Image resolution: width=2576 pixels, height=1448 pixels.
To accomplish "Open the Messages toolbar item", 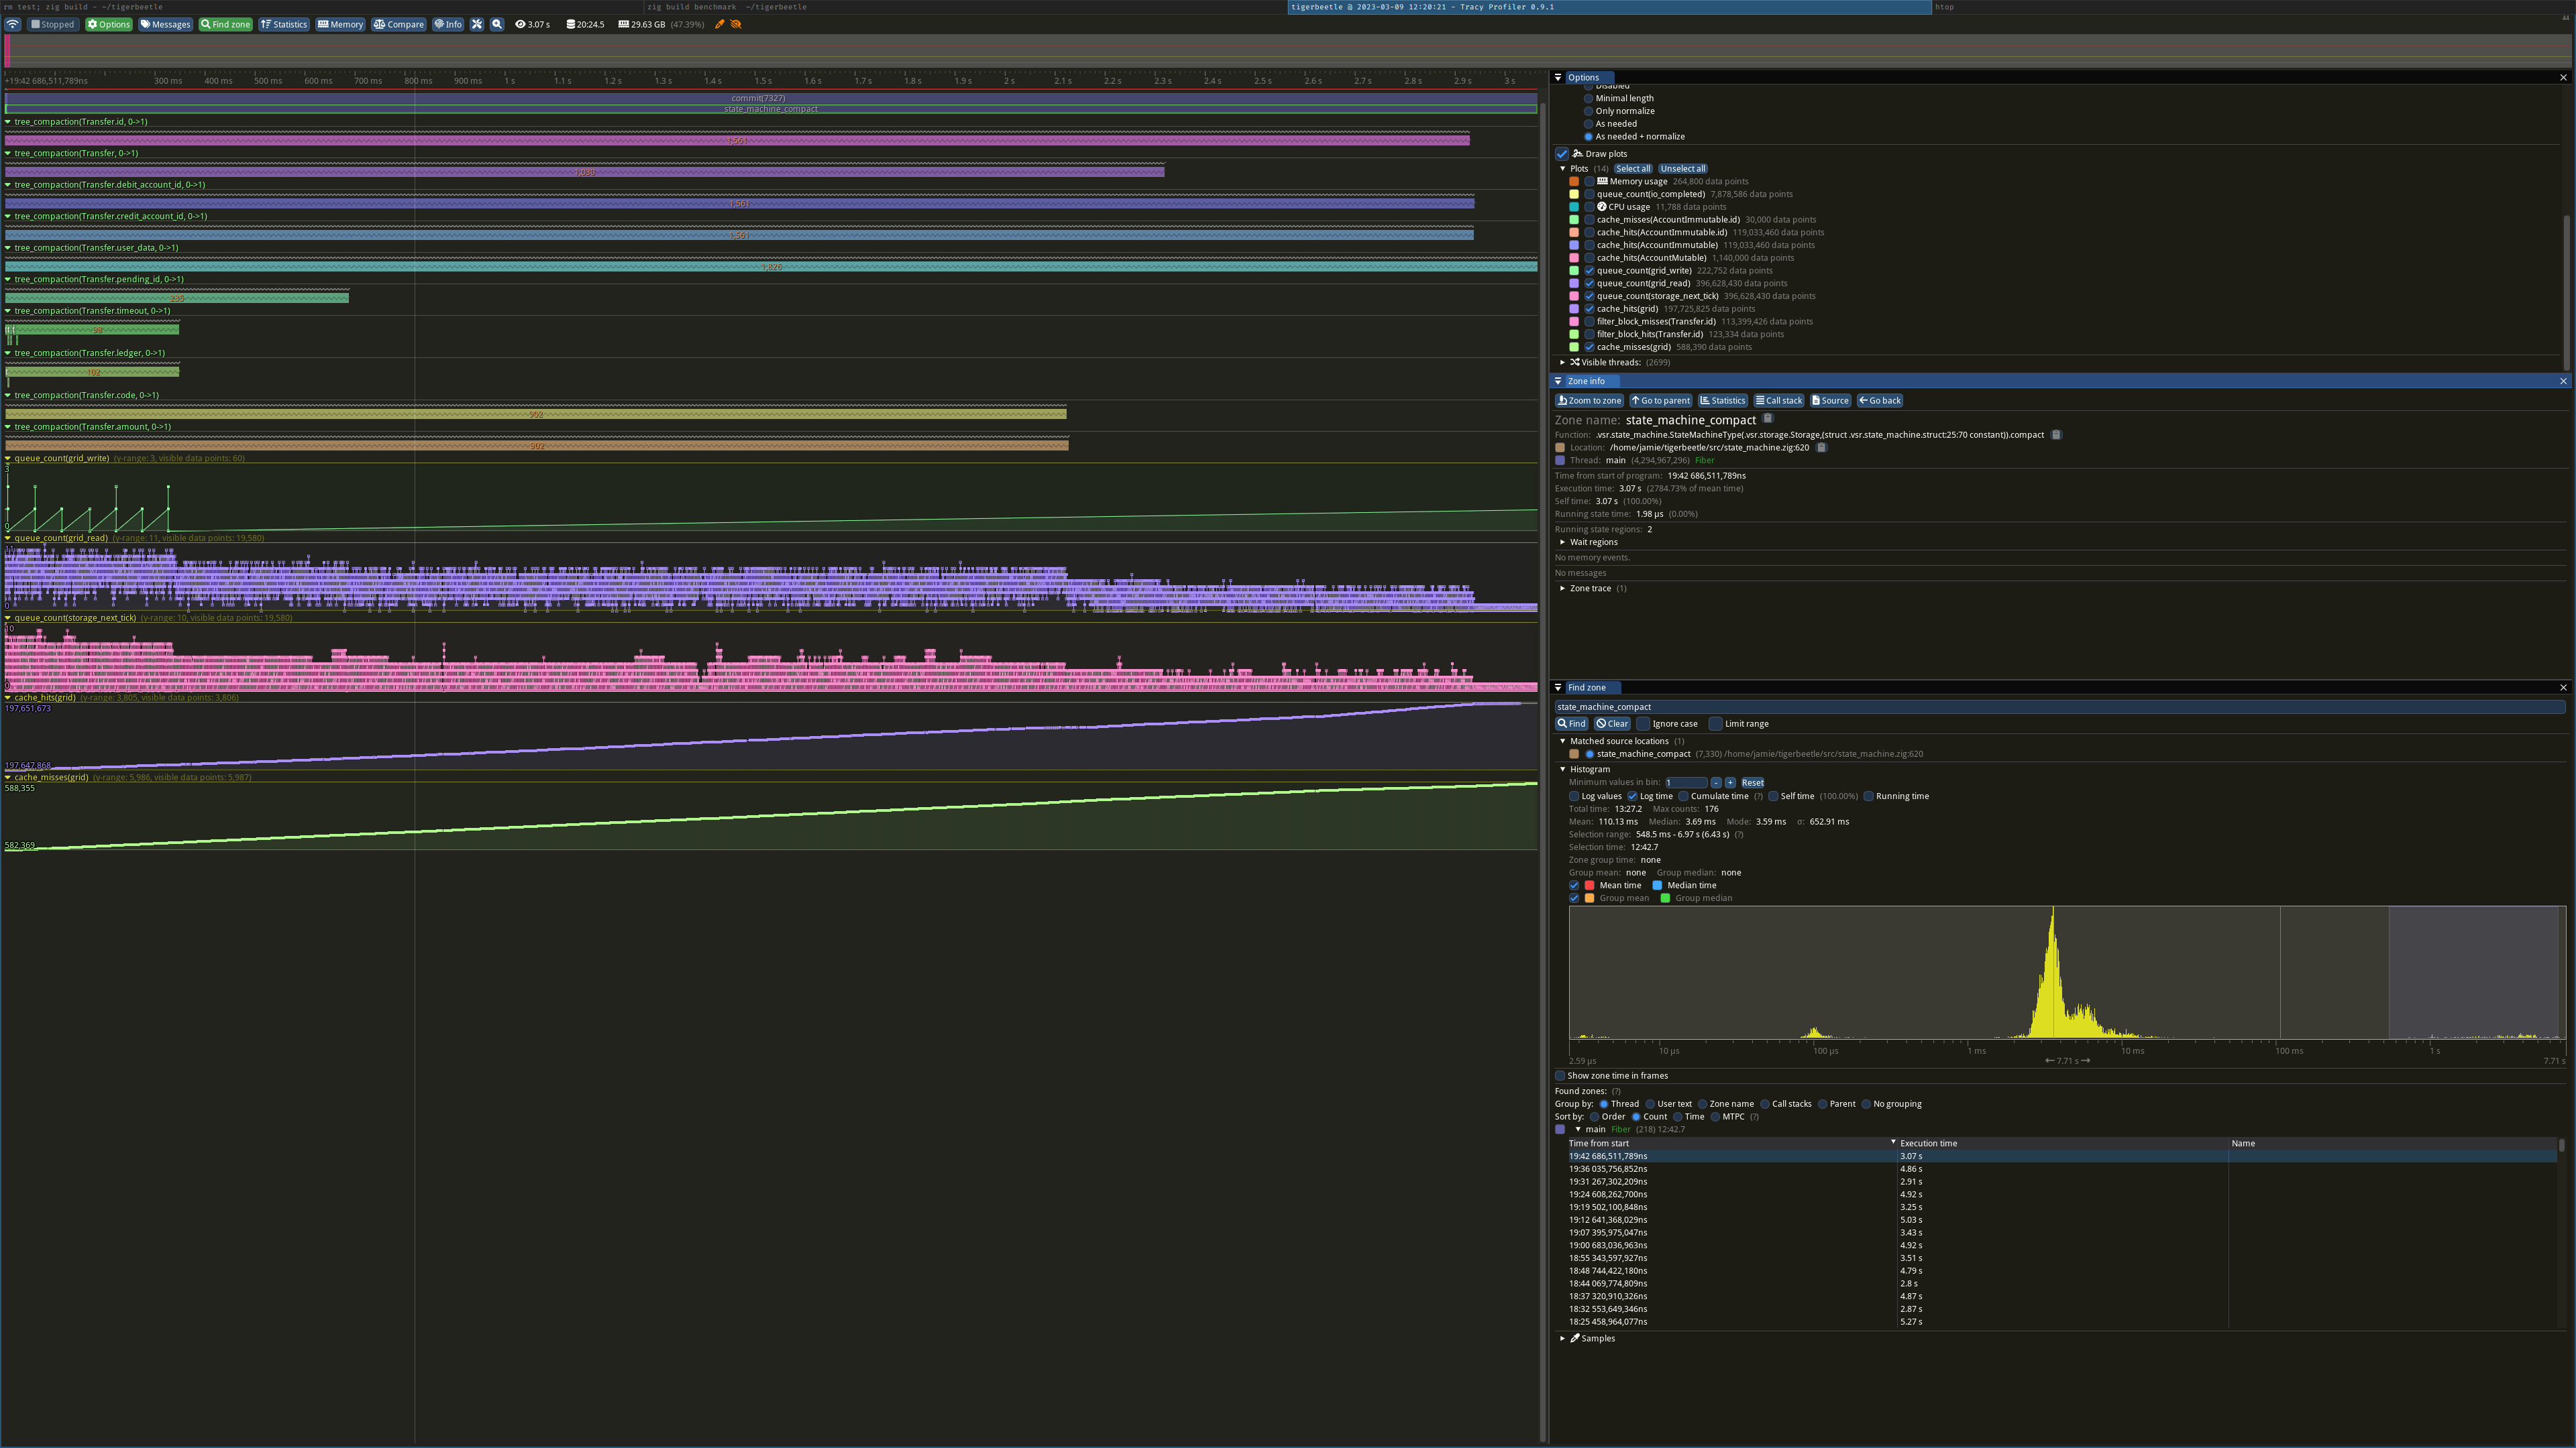I will click(165, 24).
